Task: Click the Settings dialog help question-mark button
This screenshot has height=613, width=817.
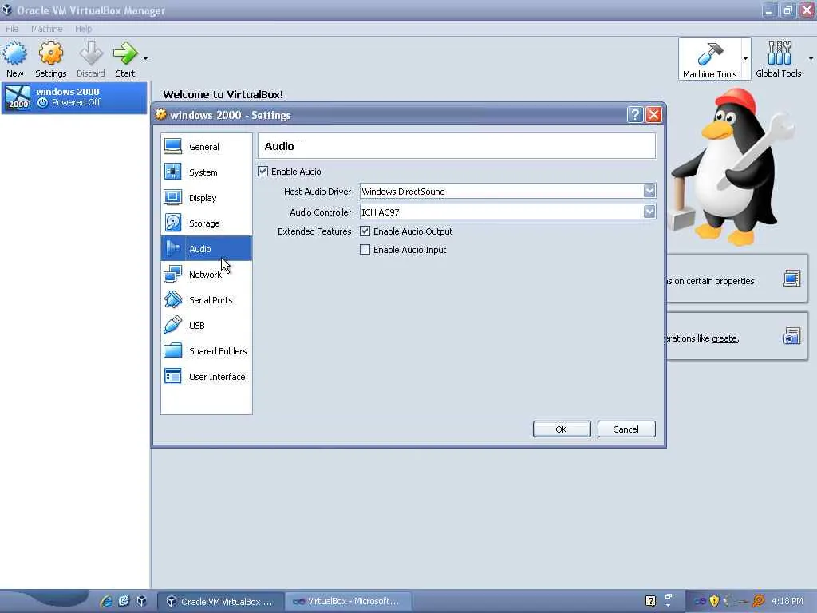Action: (634, 115)
